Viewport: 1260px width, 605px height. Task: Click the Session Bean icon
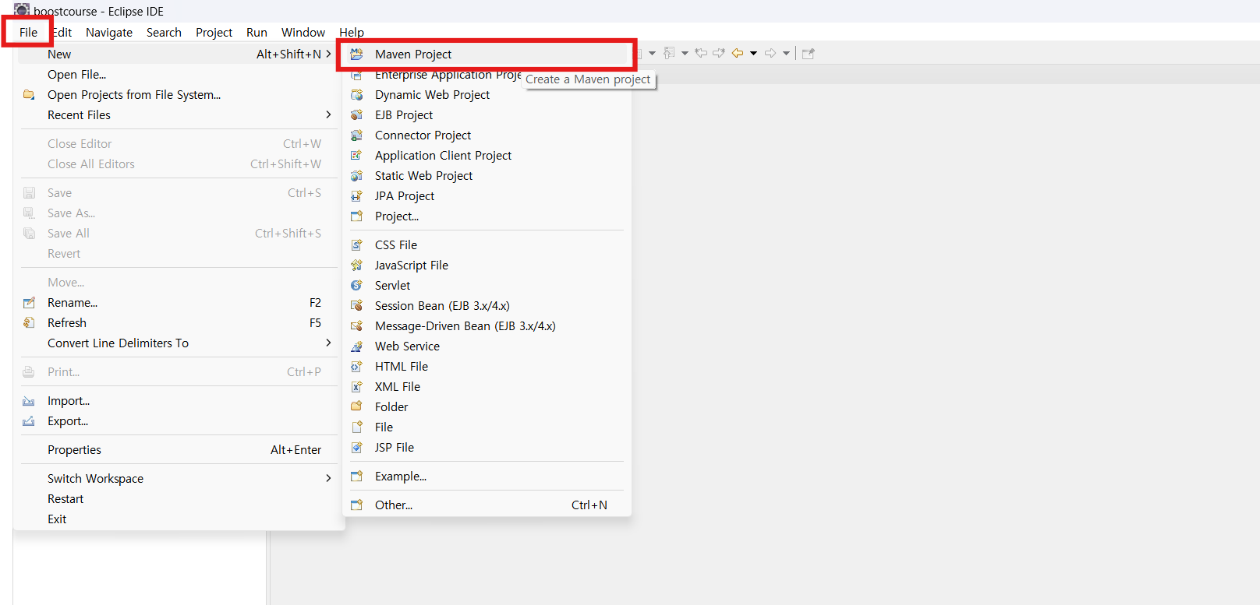pos(356,306)
